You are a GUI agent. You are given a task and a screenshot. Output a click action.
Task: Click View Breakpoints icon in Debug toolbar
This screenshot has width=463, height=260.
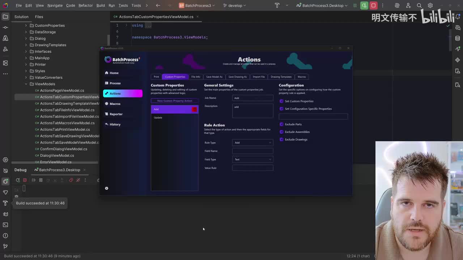(71, 180)
